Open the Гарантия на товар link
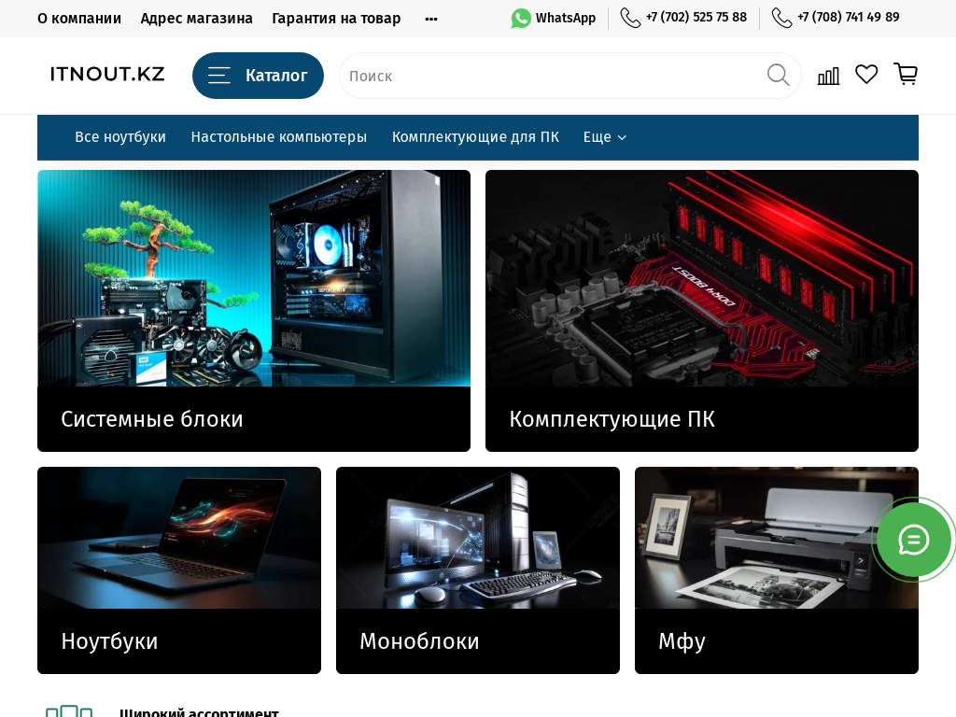 336,19
